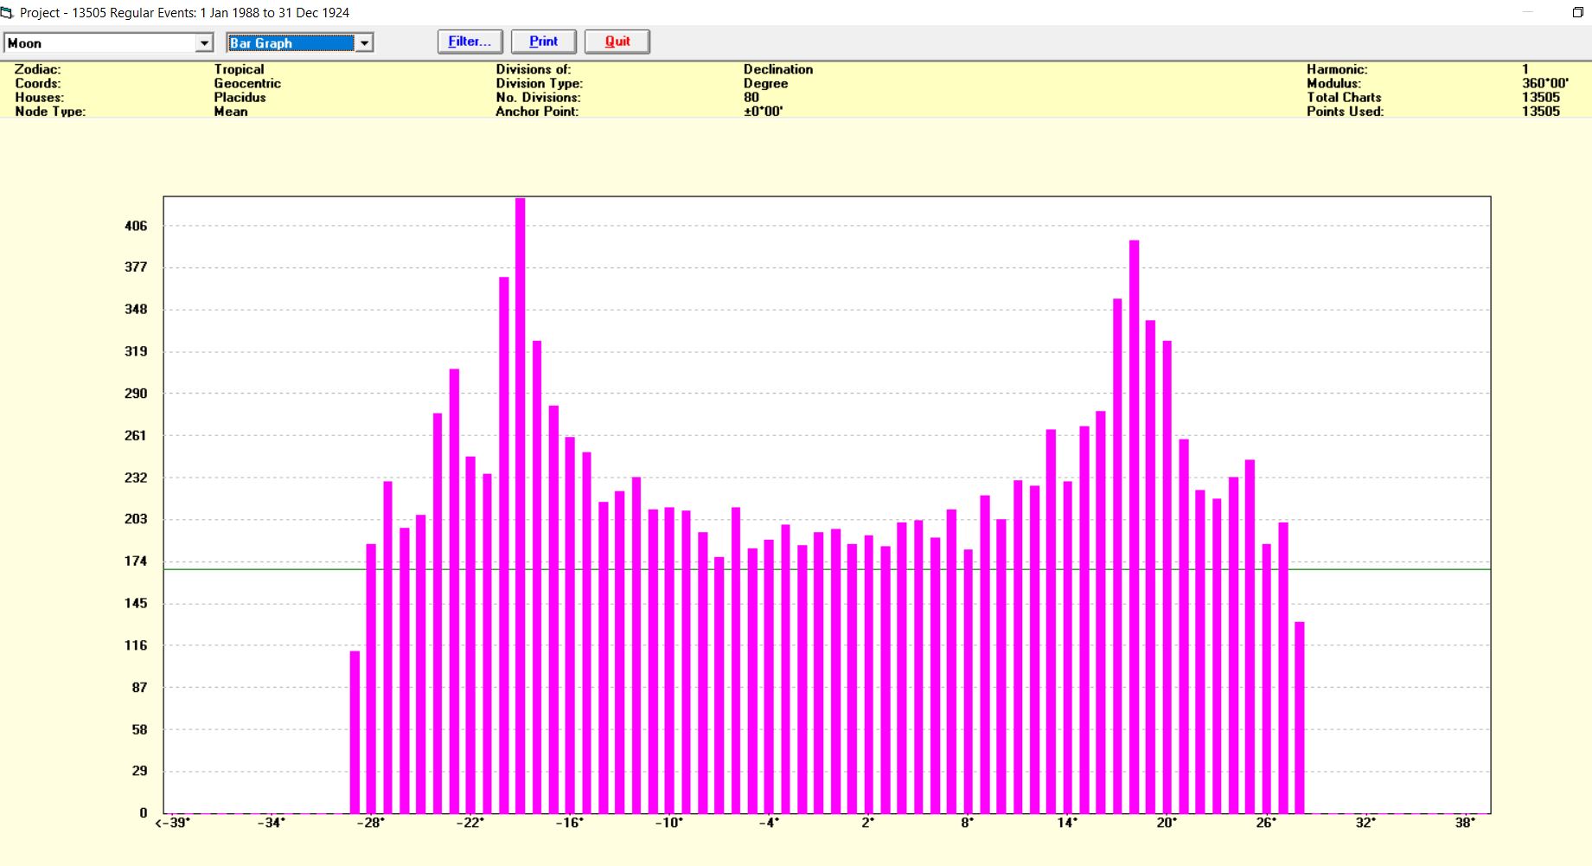The height and width of the screenshot is (866, 1592).
Task: Click the '38°' x-axis label
Action: point(1464,823)
